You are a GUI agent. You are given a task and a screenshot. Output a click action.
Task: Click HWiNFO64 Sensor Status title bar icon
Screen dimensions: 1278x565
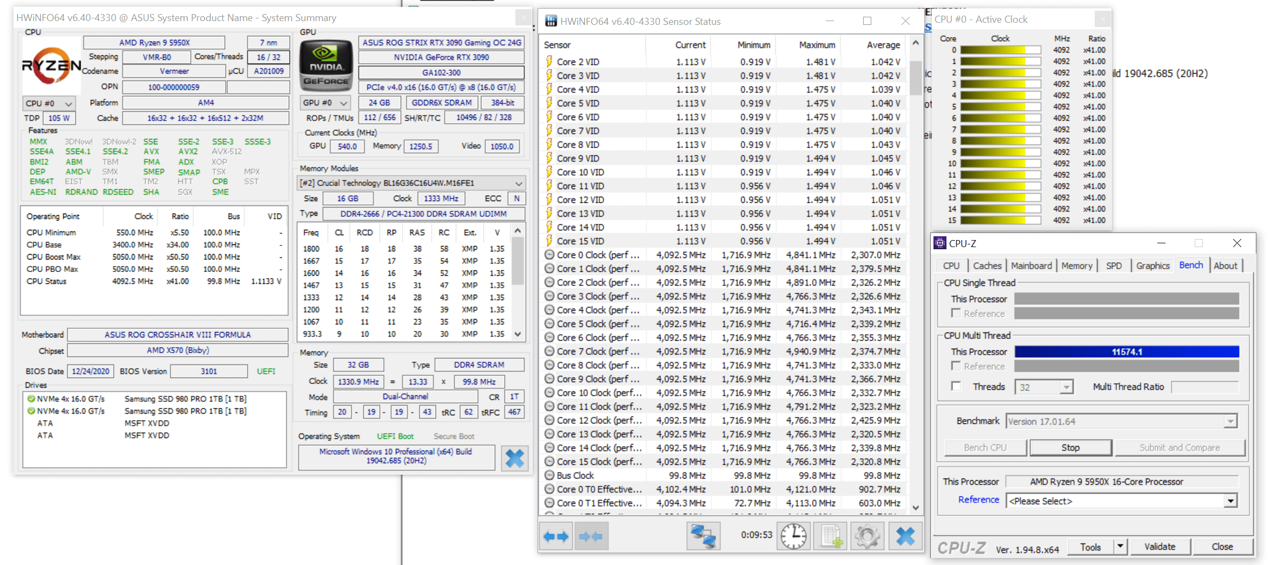[x=551, y=21]
